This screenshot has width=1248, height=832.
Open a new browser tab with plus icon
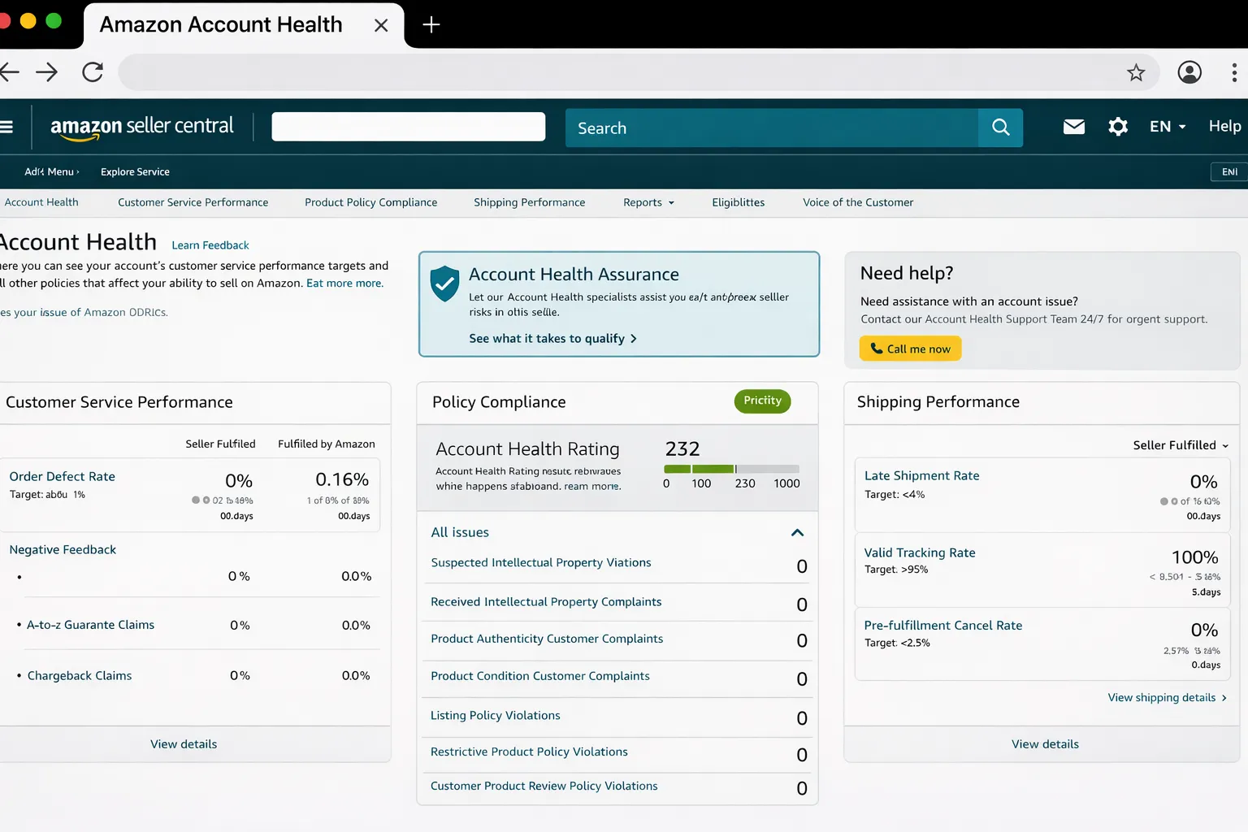click(x=431, y=25)
